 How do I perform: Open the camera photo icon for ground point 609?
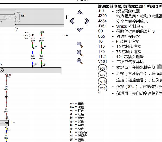(x=159, y=67)
